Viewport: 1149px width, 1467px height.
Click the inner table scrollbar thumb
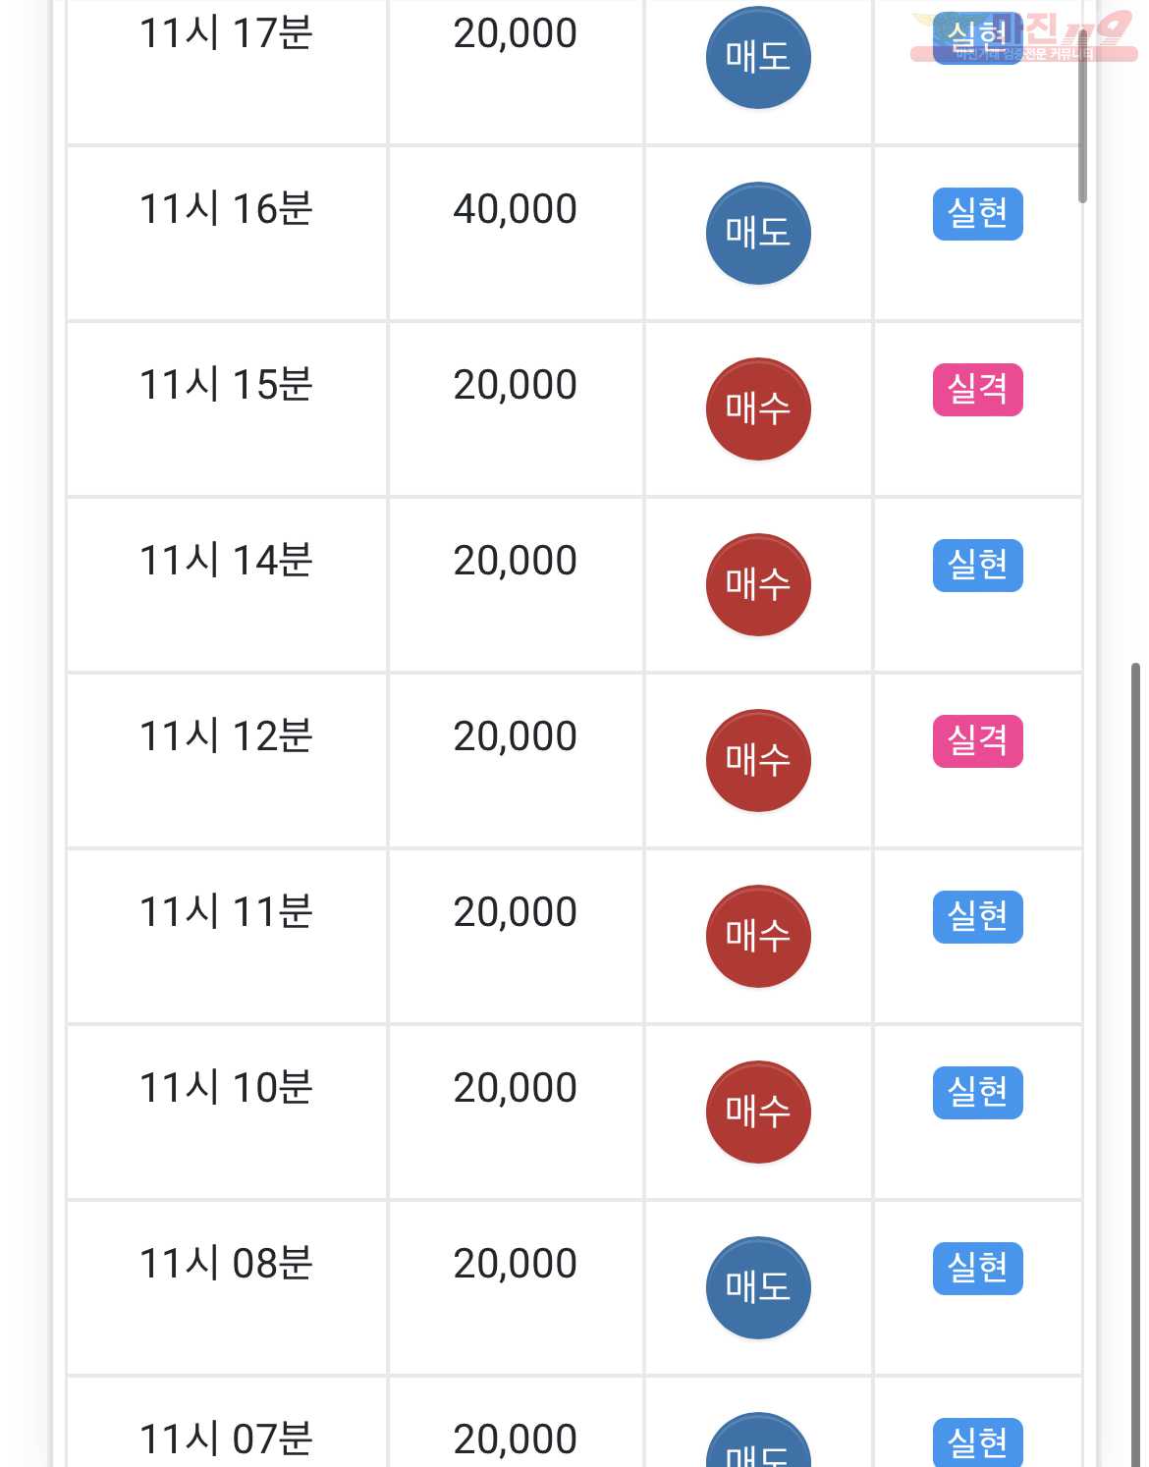tap(1082, 116)
